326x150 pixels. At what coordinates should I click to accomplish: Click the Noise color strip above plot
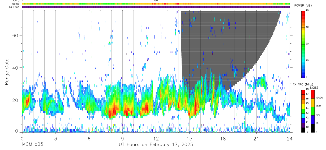(x=156, y=4)
